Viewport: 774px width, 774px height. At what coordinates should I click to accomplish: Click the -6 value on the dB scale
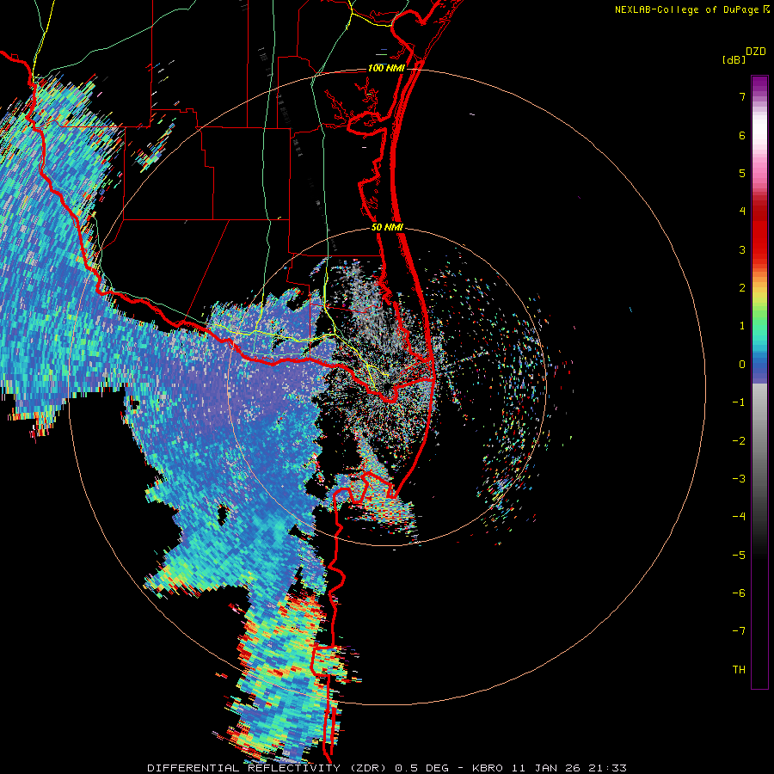click(739, 593)
